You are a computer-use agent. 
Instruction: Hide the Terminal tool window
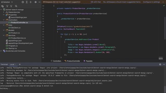164,64
